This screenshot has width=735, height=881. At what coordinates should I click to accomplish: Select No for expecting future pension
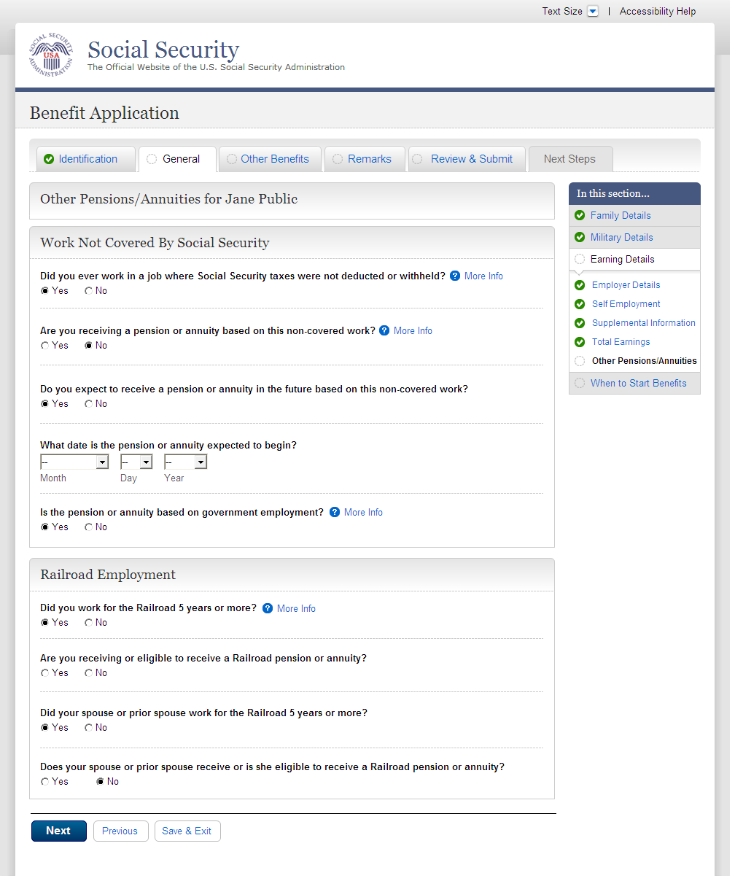pos(89,404)
